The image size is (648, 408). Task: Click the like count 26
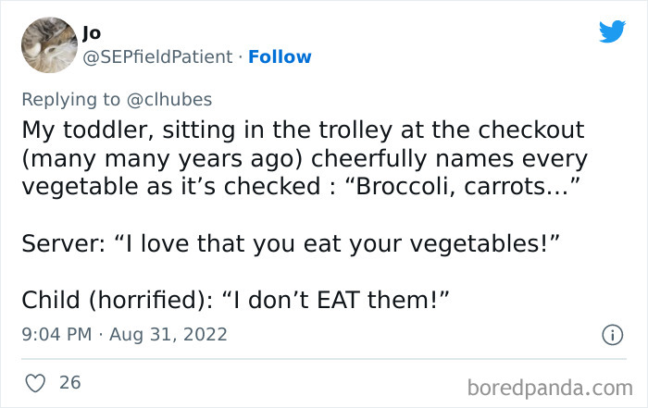click(70, 381)
